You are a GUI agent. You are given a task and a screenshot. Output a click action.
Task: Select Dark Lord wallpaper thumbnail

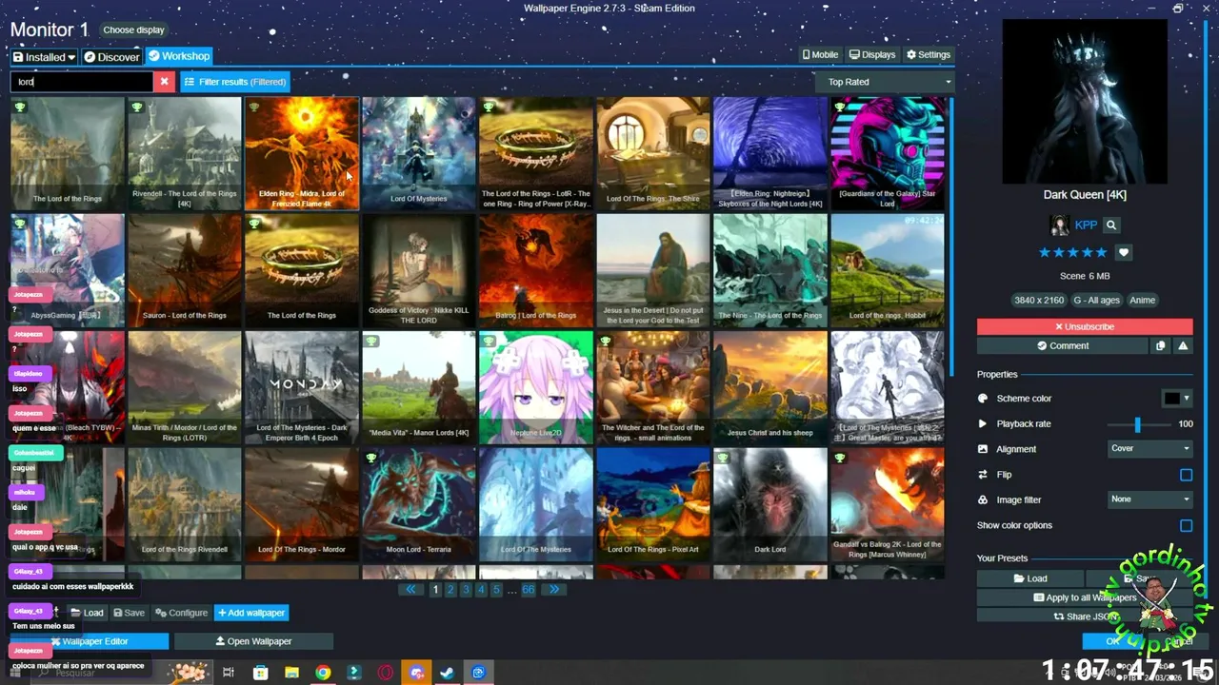pos(770,504)
